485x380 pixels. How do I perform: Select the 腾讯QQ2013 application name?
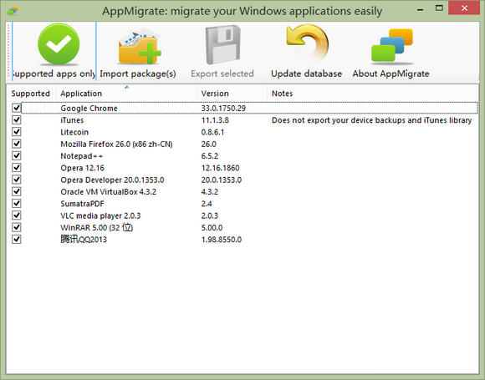84,240
